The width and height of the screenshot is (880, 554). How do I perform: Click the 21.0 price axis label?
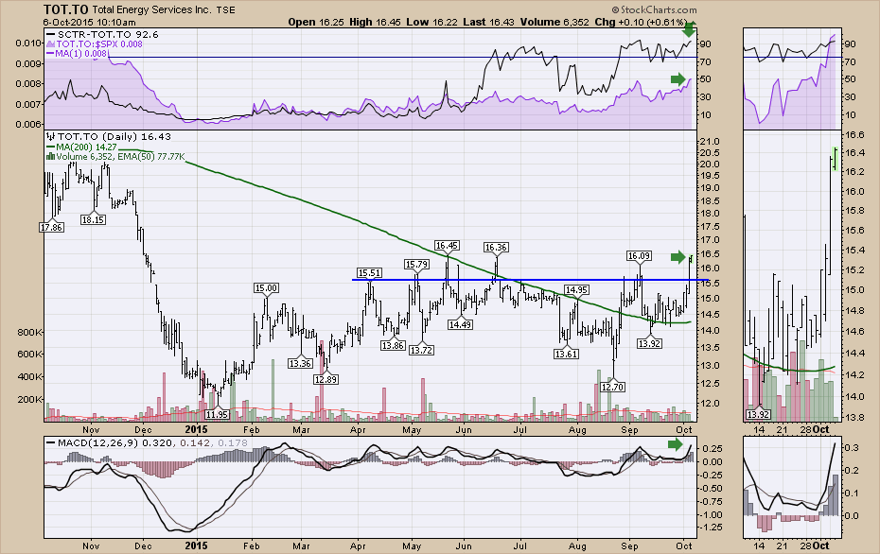pos(710,141)
